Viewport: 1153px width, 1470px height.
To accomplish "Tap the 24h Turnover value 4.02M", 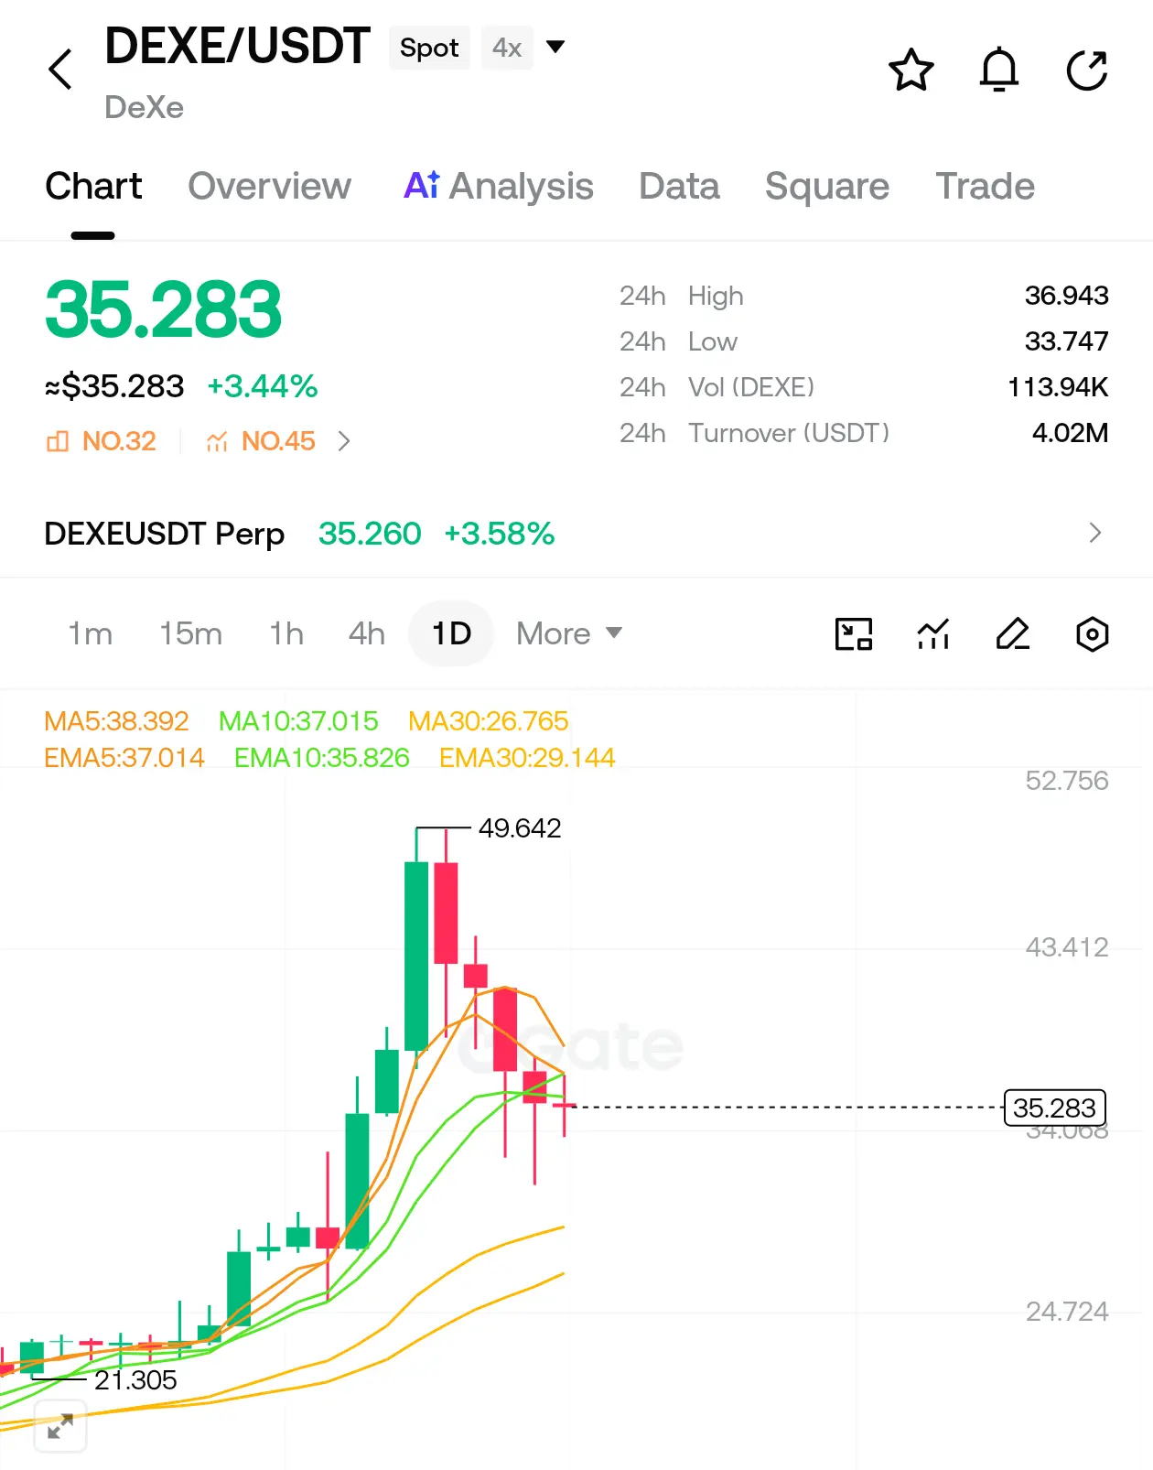I will pyautogui.click(x=1071, y=433).
